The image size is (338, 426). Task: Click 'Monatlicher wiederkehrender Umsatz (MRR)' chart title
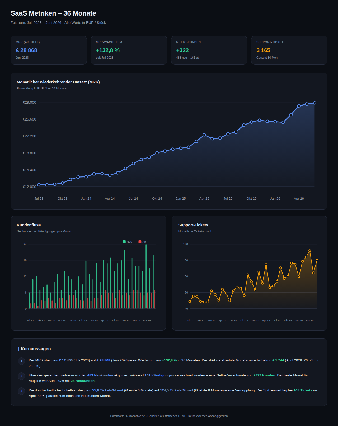[58, 82]
